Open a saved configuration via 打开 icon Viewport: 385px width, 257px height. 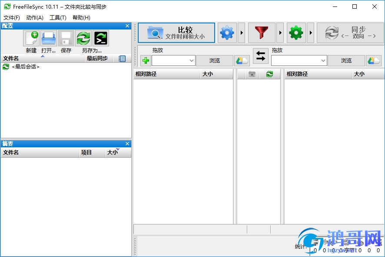click(49, 38)
